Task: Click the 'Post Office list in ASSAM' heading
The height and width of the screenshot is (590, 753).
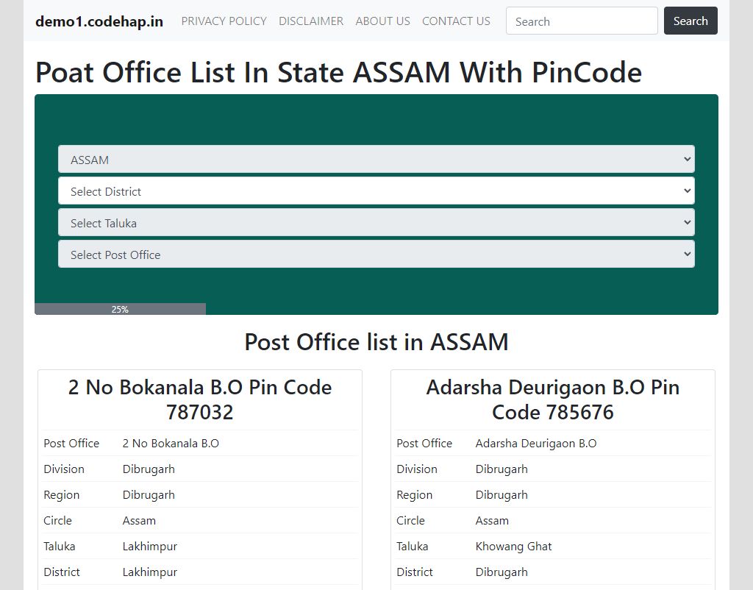Action: click(376, 342)
